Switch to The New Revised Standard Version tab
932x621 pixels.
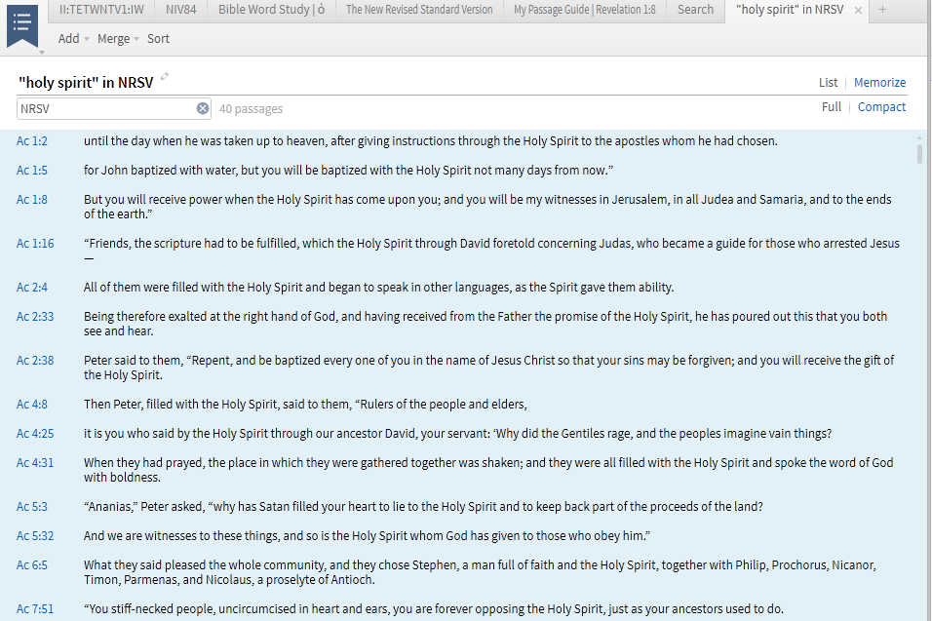click(419, 10)
